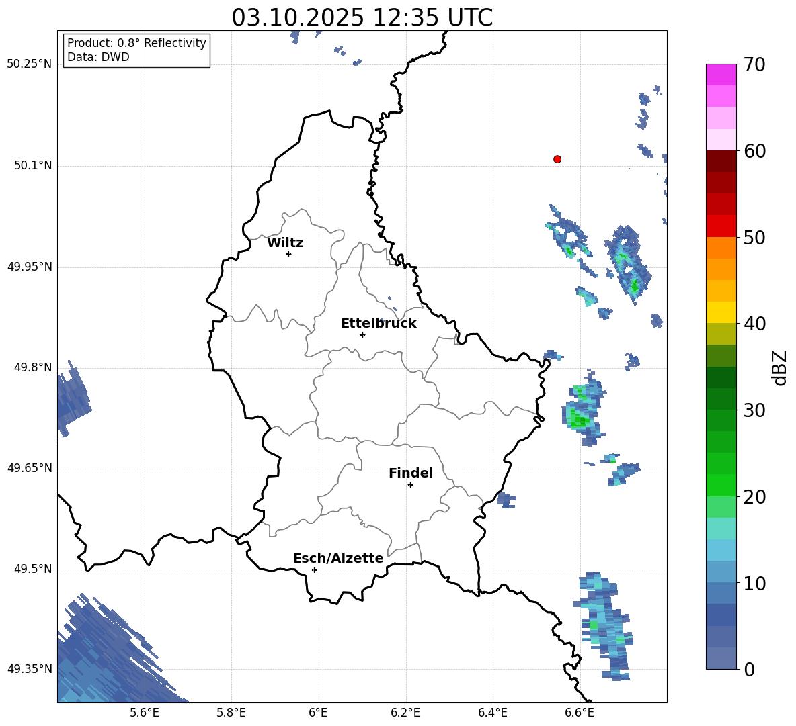Click the Esch/Alzette cross marker
Screen dimensions: 796x726
(x=314, y=570)
